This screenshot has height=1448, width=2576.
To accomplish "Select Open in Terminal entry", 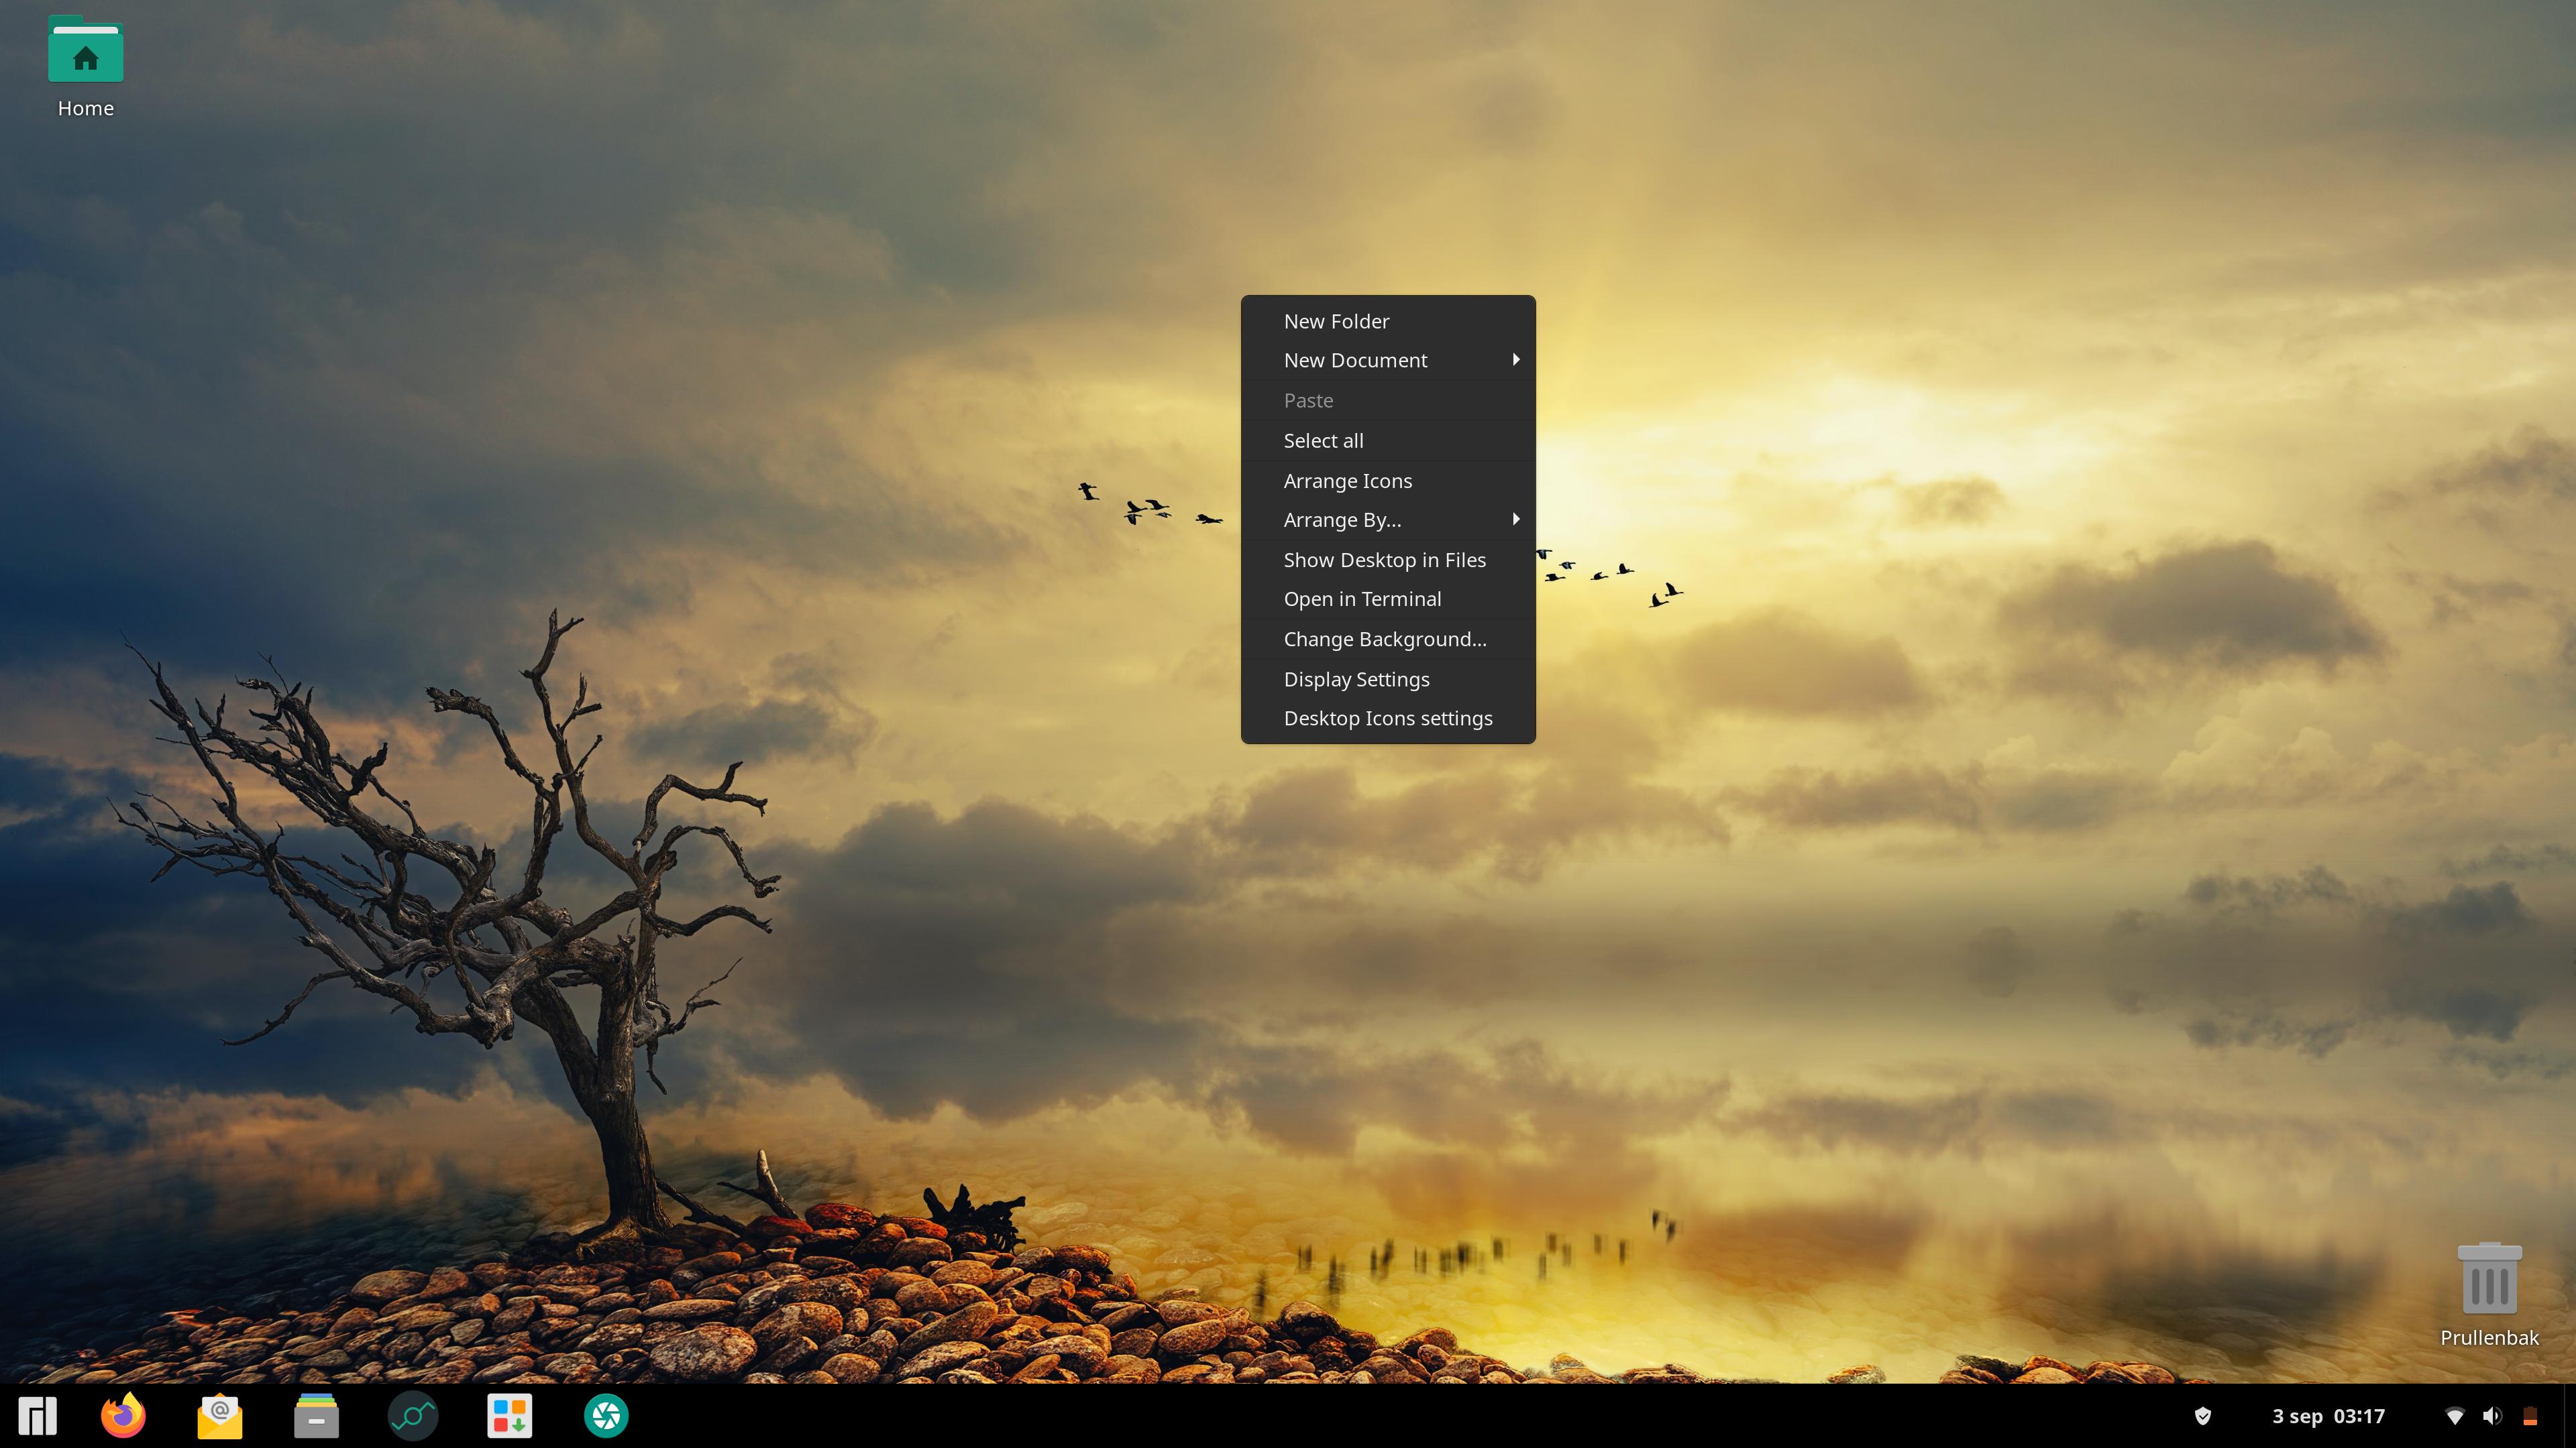I will click(x=1388, y=599).
